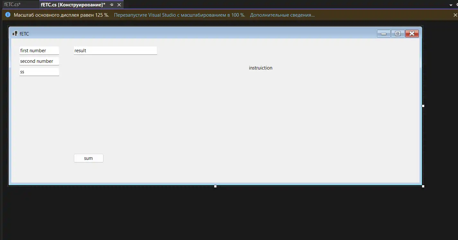Select the 'second number' text box
This screenshot has height=240, width=458.
(39, 61)
